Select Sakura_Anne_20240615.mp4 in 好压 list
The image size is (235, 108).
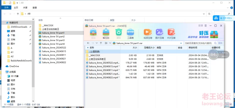103,66
